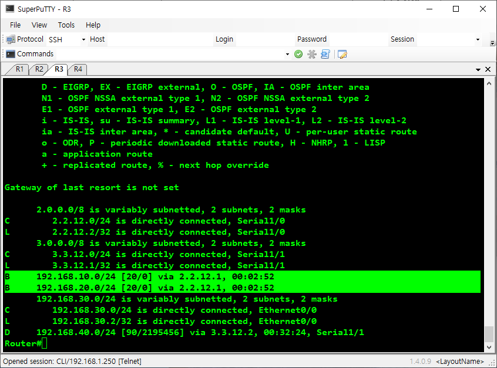497x368 pixels.
Task: Click the terminal scrollbar thumb
Action: (489, 334)
